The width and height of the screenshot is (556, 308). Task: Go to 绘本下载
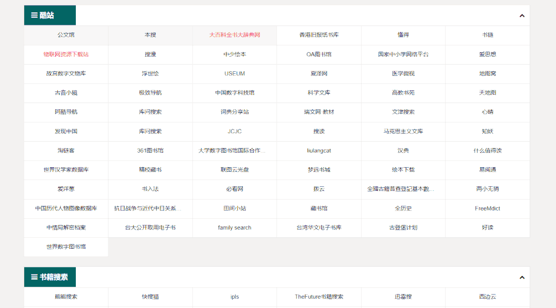point(403,170)
